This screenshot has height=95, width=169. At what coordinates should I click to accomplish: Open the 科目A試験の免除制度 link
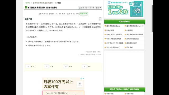pyautogui.click(x=114, y=39)
